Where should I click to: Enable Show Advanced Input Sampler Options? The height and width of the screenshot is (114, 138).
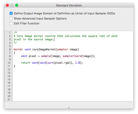(11, 18)
